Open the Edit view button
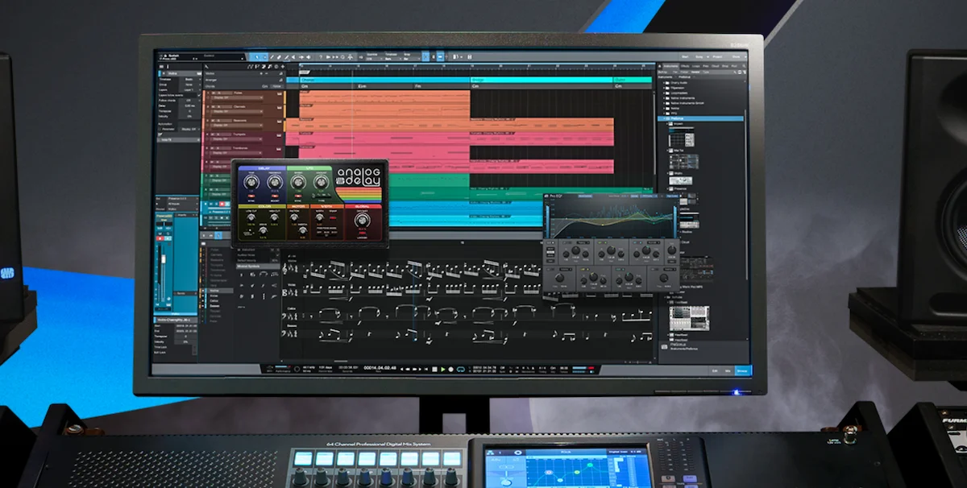 pyautogui.click(x=715, y=371)
